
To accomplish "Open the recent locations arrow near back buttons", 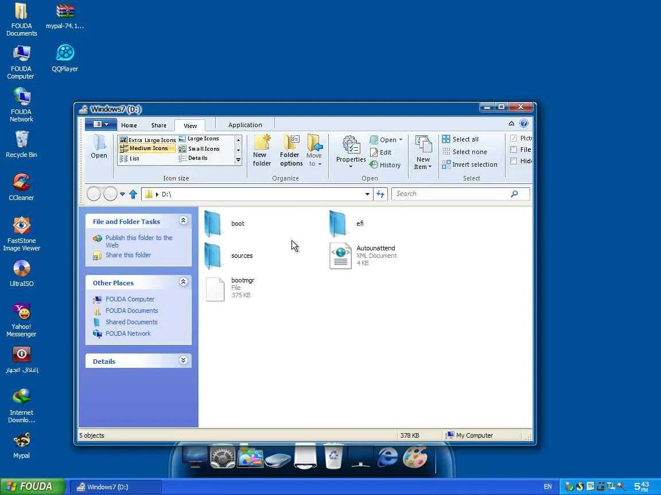I will pos(122,194).
